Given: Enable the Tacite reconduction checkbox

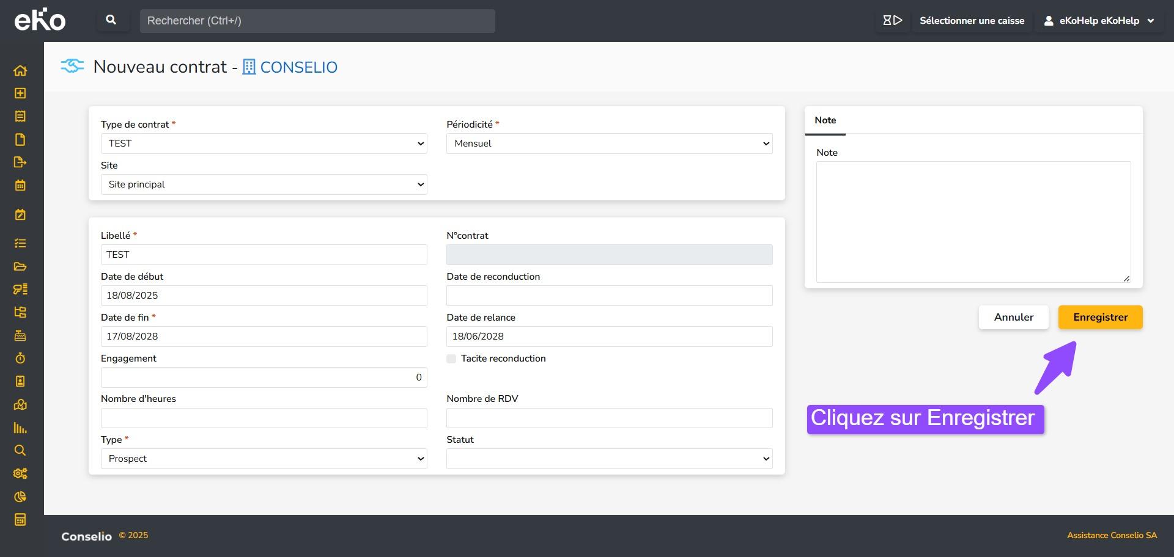Looking at the screenshot, I should tap(451, 359).
